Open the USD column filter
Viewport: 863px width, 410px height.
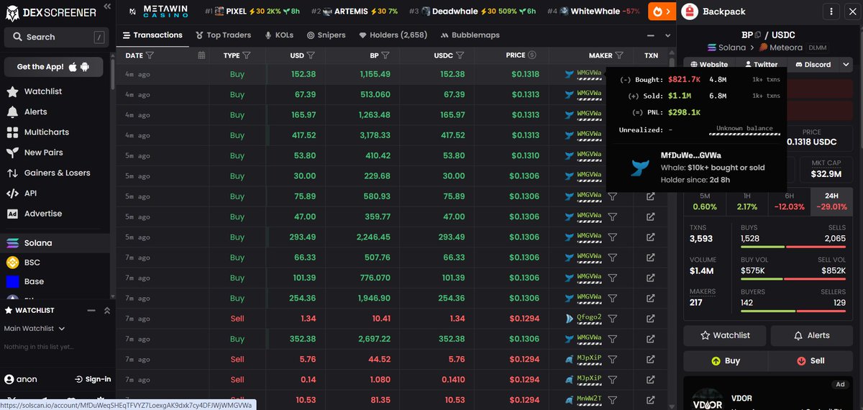click(311, 55)
